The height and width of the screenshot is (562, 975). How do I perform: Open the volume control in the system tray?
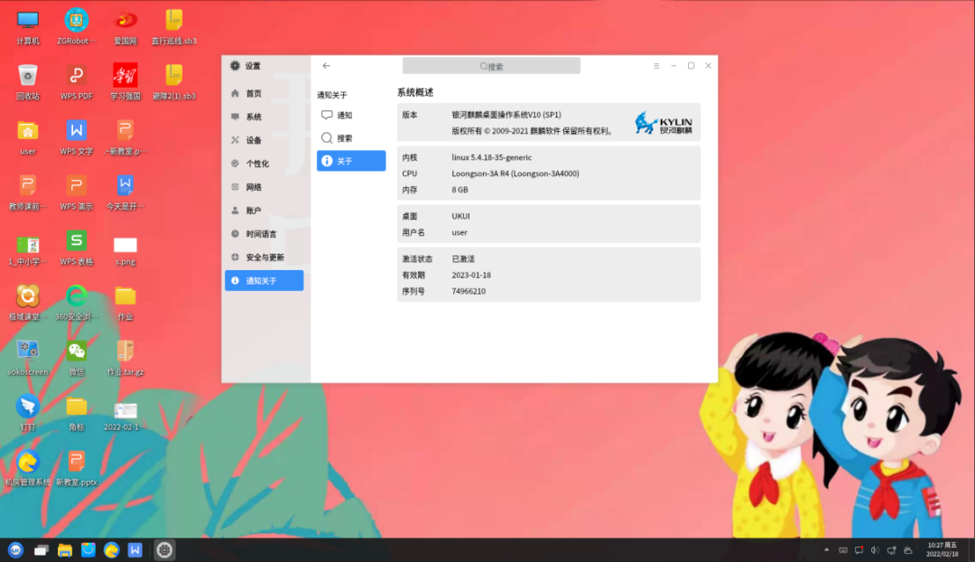[x=875, y=548]
